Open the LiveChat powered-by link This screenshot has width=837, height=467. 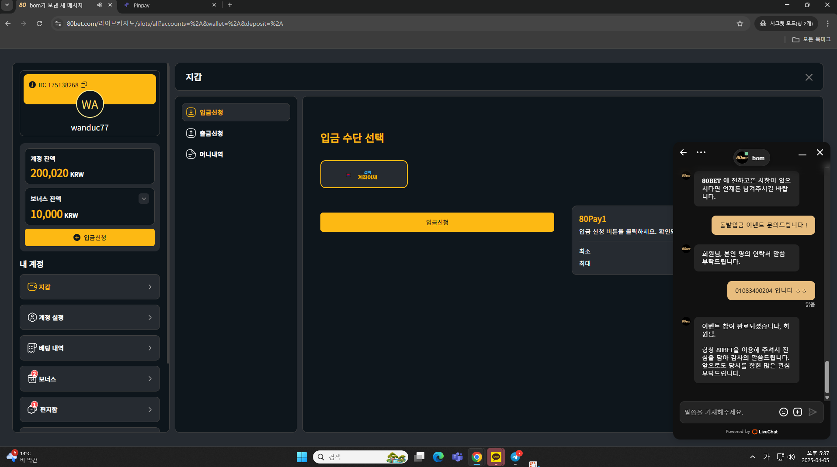(x=765, y=432)
